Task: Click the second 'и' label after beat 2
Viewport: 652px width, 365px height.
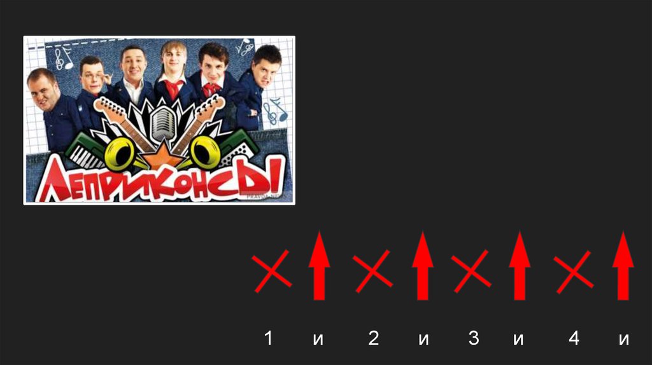Action: coord(423,340)
